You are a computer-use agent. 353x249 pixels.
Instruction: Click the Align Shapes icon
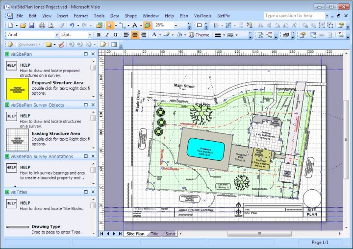click(216, 25)
